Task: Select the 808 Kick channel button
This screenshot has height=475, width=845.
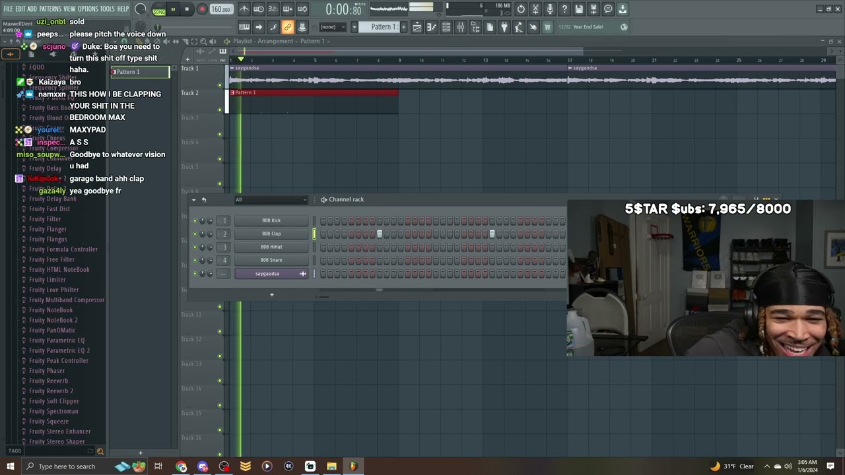Action: [x=271, y=220]
